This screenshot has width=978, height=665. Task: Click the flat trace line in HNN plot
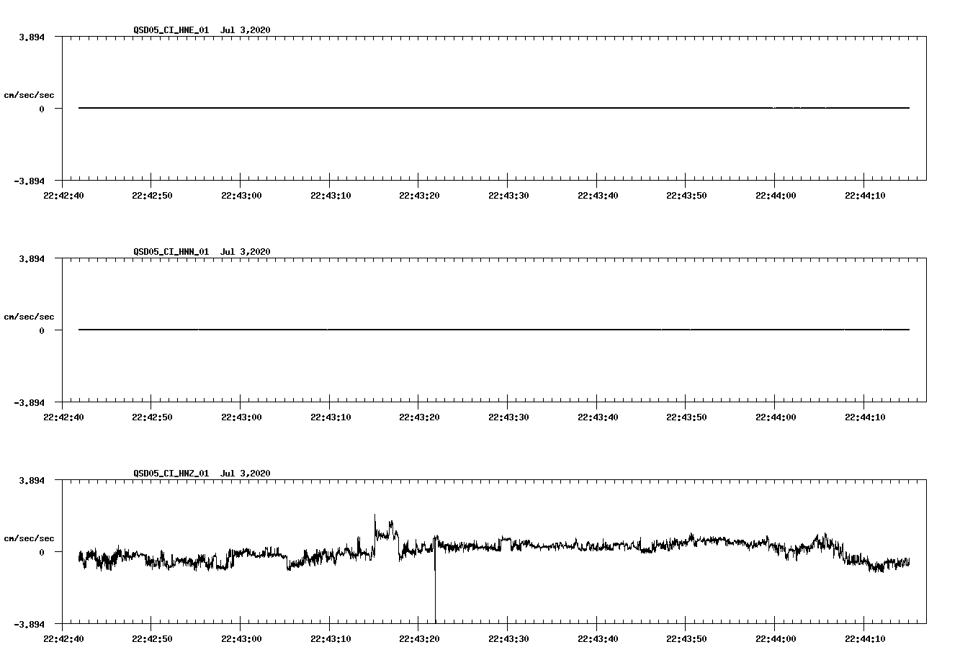494,330
